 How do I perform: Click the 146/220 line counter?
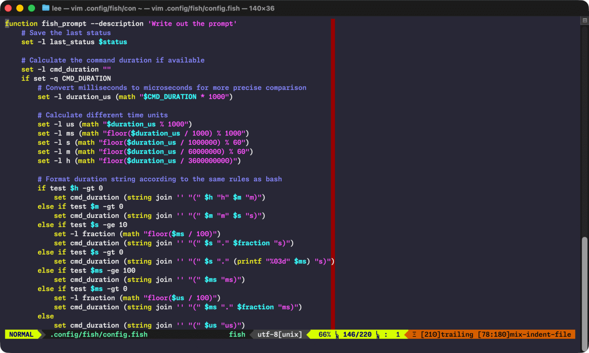click(x=357, y=335)
